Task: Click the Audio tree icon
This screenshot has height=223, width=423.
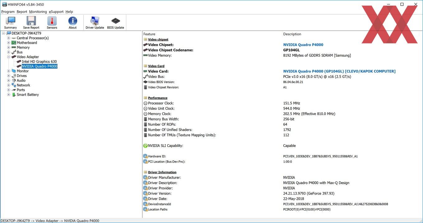Action: pyautogui.click(x=14, y=80)
